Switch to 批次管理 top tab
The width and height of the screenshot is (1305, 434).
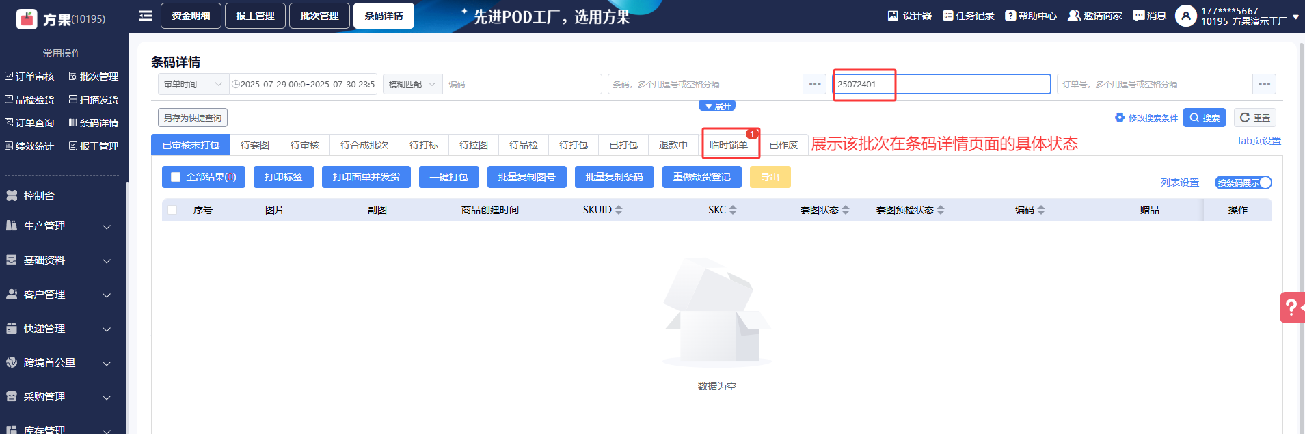[319, 16]
